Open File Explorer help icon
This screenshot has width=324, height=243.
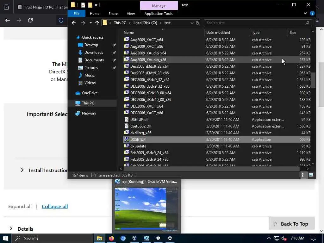coord(312,13)
